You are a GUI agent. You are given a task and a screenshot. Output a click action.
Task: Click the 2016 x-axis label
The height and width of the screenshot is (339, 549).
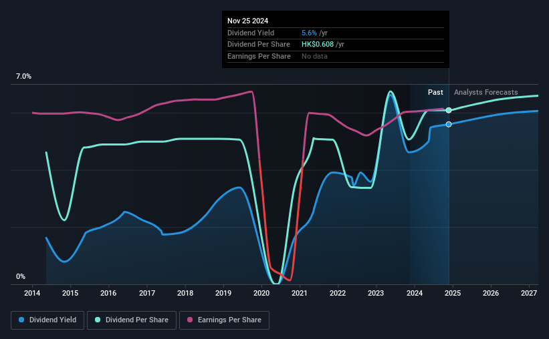pyautogui.click(x=108, y=293)
